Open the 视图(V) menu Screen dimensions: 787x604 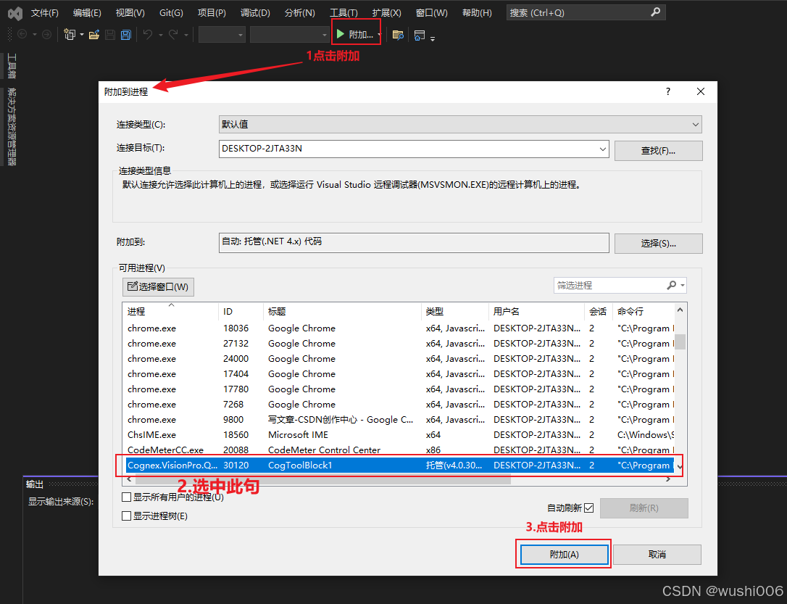point(130,12)
